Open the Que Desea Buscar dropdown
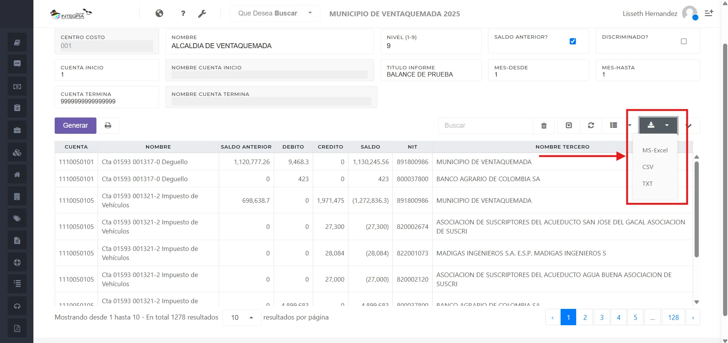This screenshot has height=343, width=728. [x=274, y=13]
